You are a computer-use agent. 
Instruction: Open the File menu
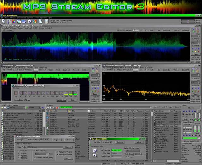(x=2, y=18)
